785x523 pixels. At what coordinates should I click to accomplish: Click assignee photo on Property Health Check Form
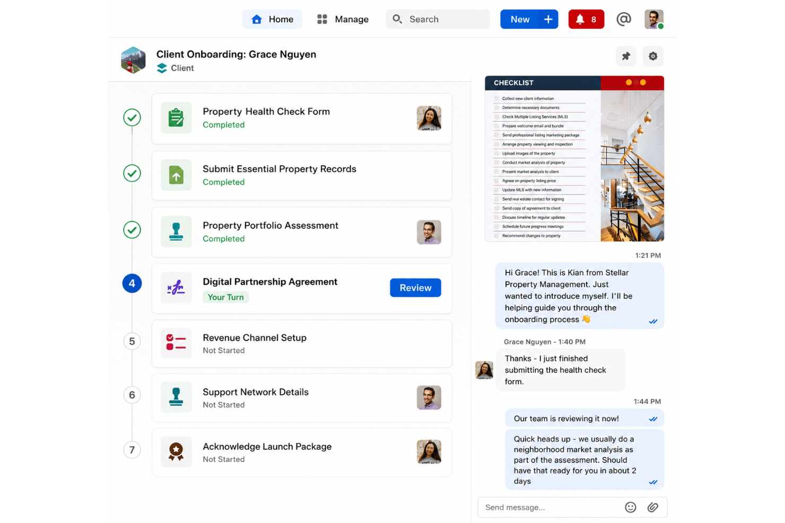click(x=429, y=118)
